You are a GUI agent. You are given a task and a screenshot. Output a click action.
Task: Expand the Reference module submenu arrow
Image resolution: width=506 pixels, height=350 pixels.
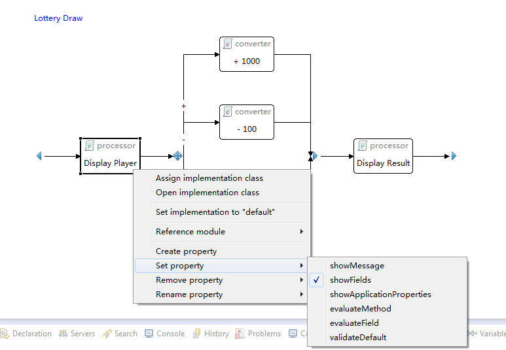(x=301, y=232)
